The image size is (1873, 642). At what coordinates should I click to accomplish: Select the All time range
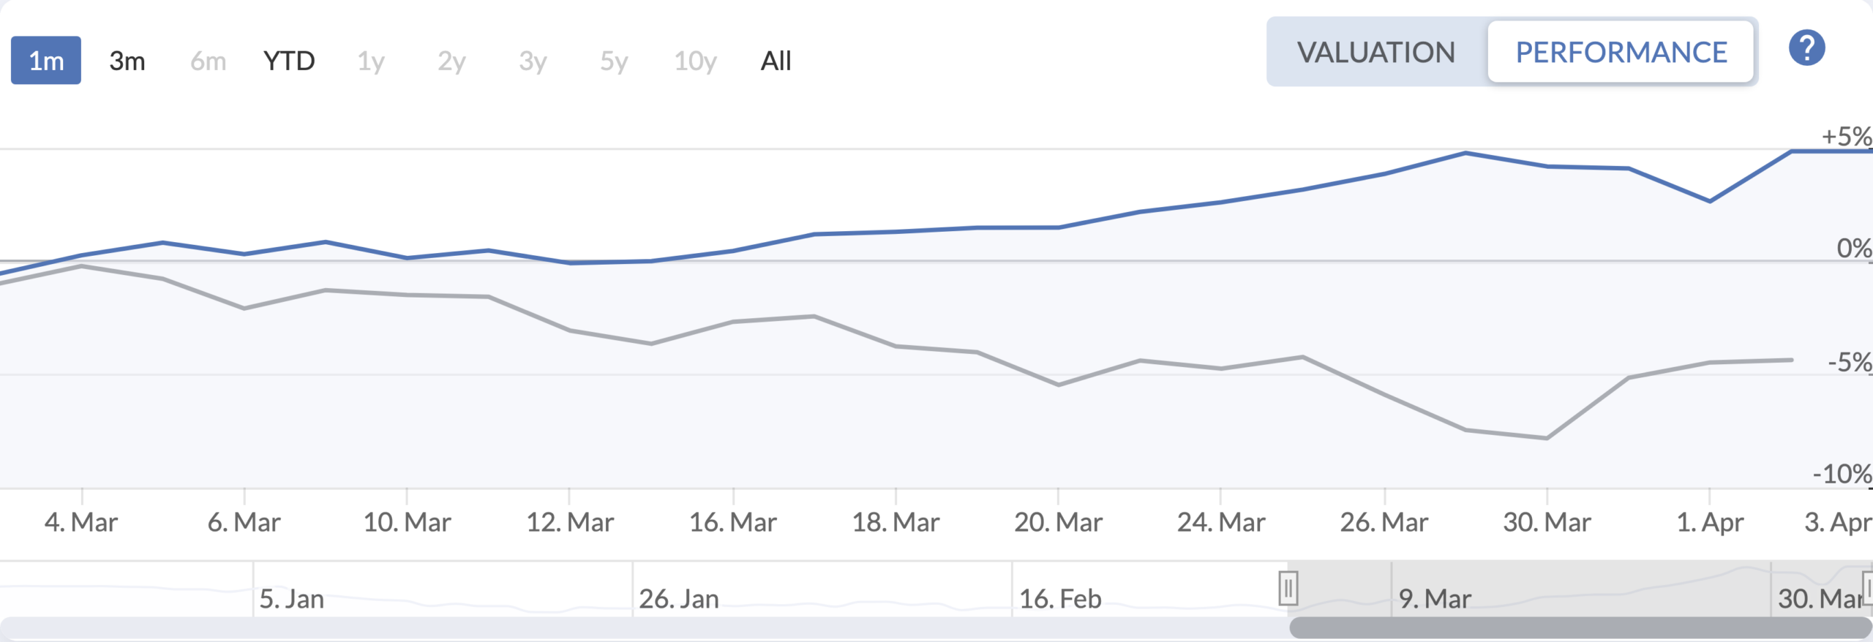(777, 61)
